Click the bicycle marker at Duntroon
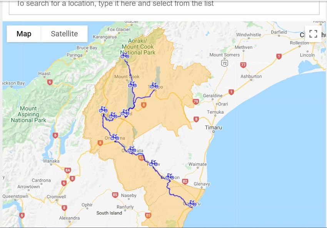The image size is (327, 228). (x=170, y=177)
